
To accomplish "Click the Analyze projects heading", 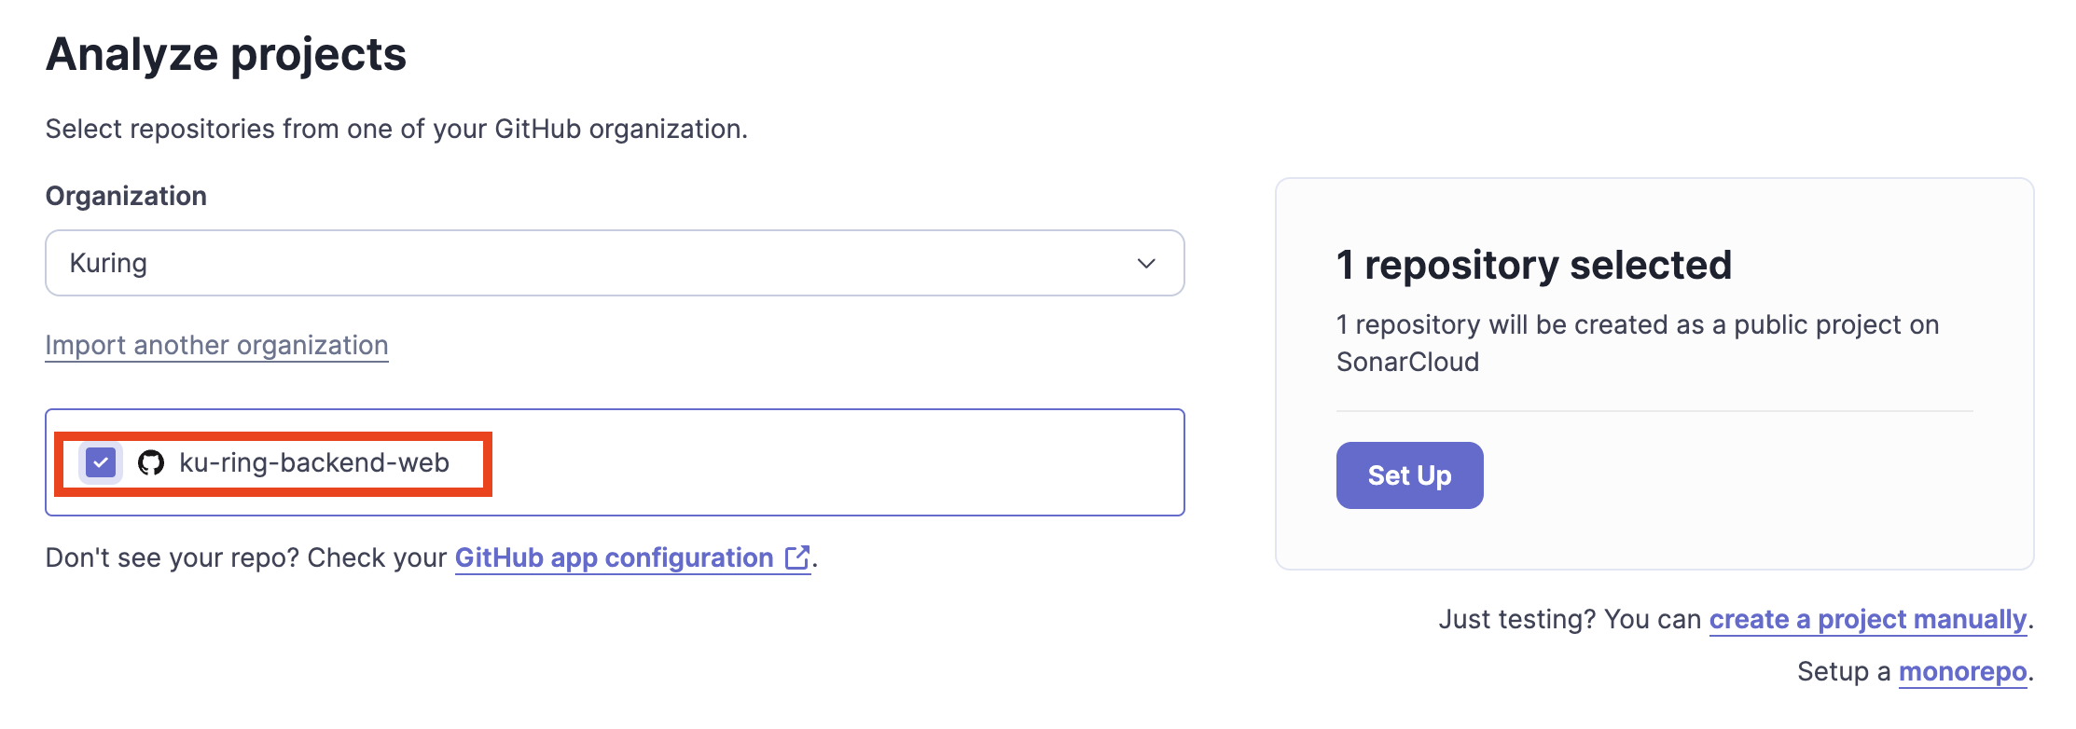I will coord(226,54).
